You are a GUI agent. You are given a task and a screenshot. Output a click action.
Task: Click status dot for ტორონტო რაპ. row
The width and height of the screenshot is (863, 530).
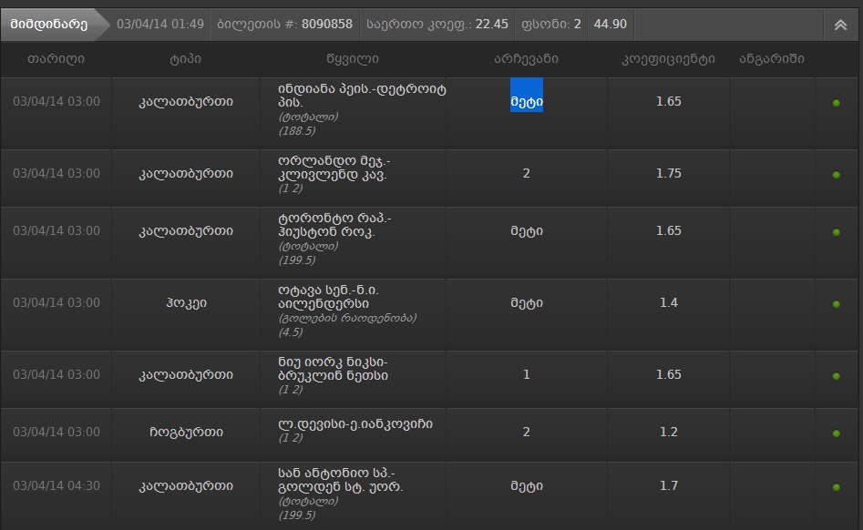pos(836,232)
